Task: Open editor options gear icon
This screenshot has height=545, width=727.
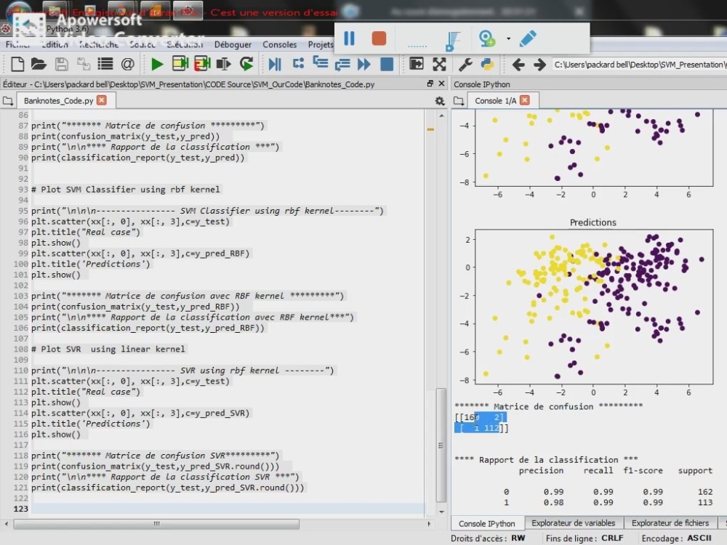Action: tap(440, 101)
